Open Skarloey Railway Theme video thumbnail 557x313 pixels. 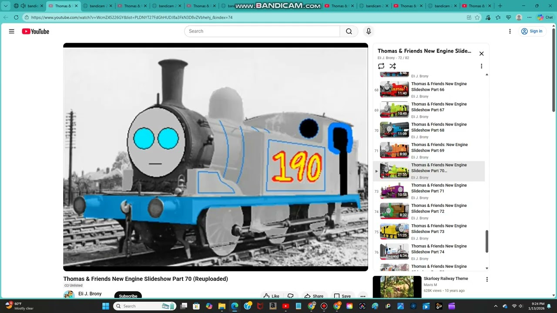(397, 287)
